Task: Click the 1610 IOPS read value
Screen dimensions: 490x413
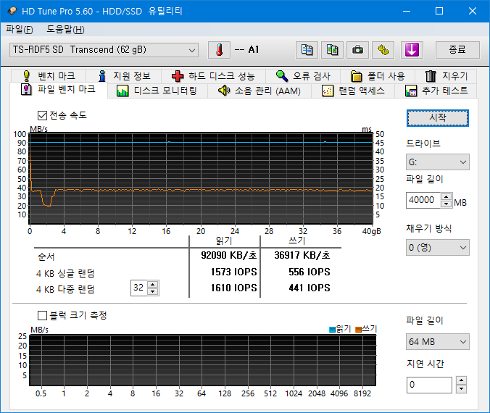Action: click(x=233, y=288)
